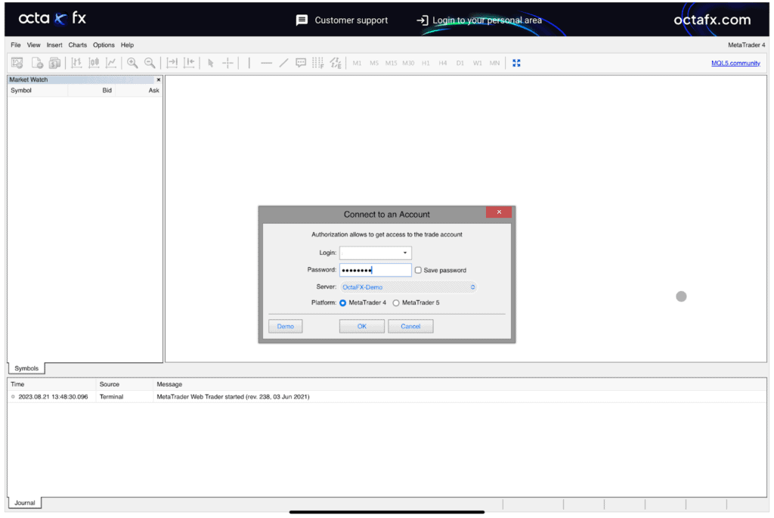The width and height of the screenshot is (774, 518).
Task: Open the MQL5 community link
Action: [x=735, y=64]
